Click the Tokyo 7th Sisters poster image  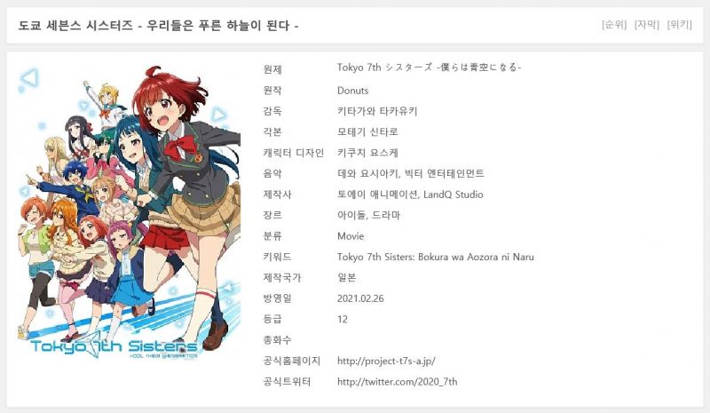129,213
